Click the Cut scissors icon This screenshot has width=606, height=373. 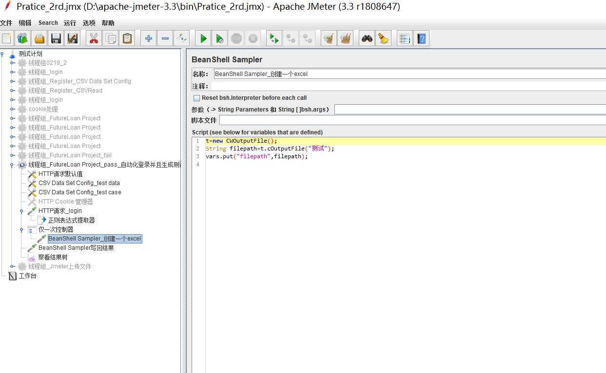point(94,38)
